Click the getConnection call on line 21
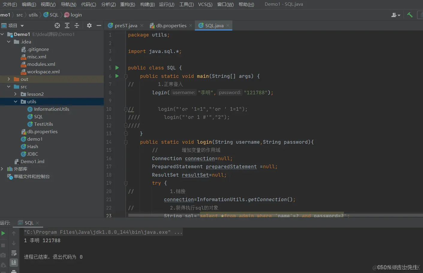Viewport: 423px width, 273px height. pyautogui.click(x=267, y=199)
